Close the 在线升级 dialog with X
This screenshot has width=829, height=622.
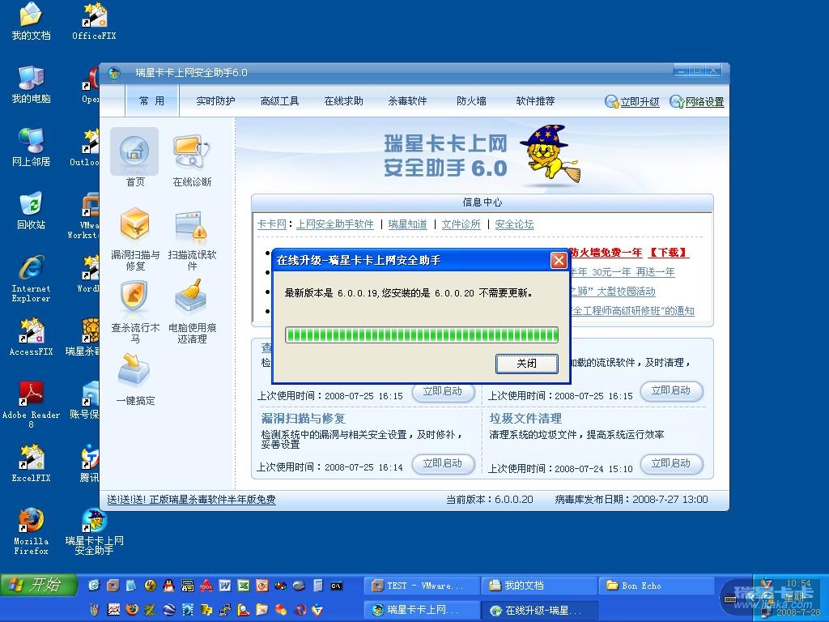tap(559, 260)
